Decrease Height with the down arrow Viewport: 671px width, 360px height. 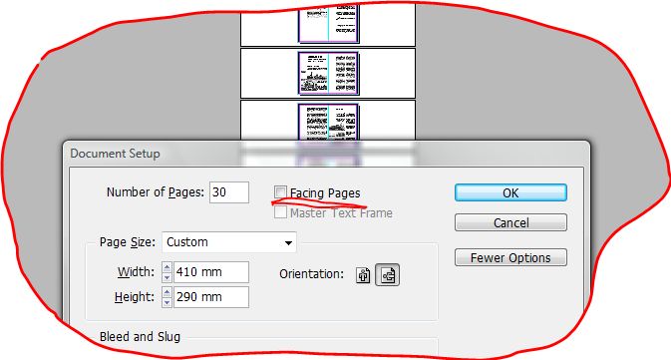click(x=167, y=302)
